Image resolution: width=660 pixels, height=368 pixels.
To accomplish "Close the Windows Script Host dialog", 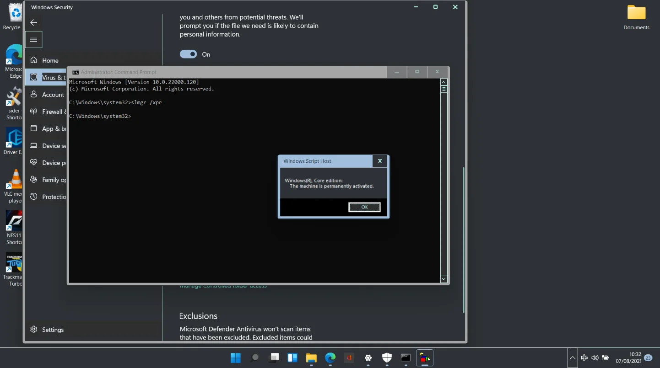I will click(x=380, y=161).
